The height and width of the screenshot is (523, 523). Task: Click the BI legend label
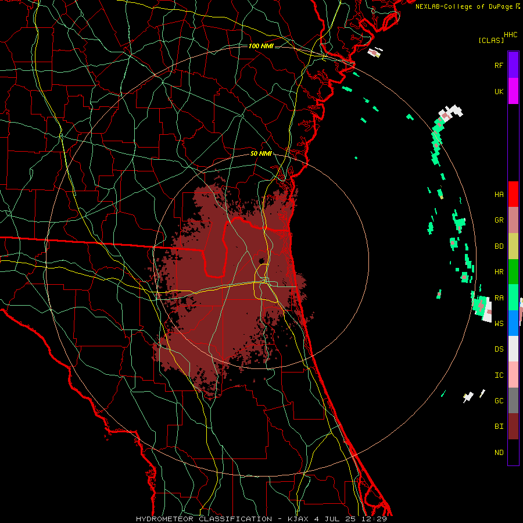coord(499,427)
